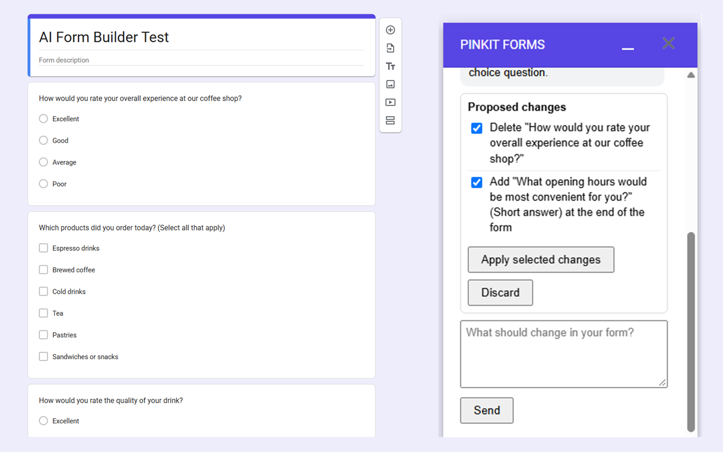The width and height of the screenshot is (723, 452).
Task: Click the Form description field
Action: tap(201, 60)
